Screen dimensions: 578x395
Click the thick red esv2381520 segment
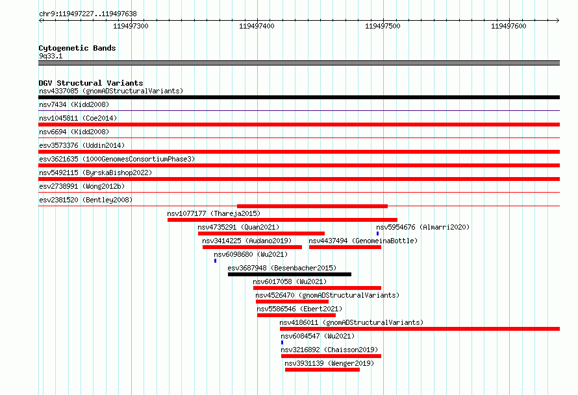tap(312, 206)
